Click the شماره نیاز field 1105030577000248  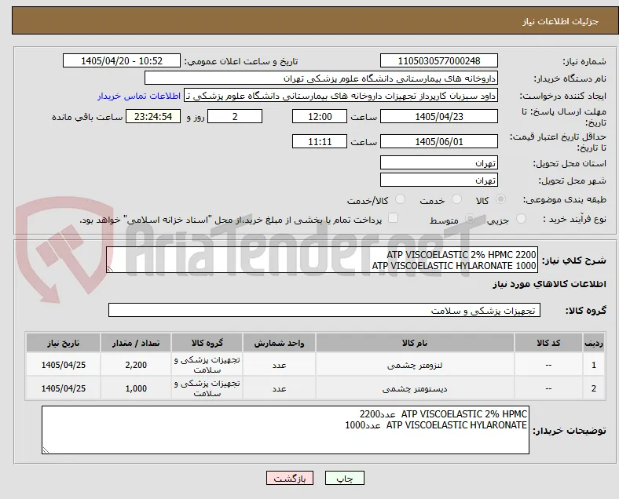(x=438, y=60)
